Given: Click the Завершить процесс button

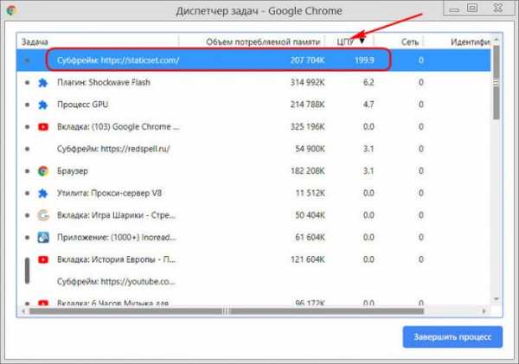Looking at the screenshot, I should [x=452, y=337].
